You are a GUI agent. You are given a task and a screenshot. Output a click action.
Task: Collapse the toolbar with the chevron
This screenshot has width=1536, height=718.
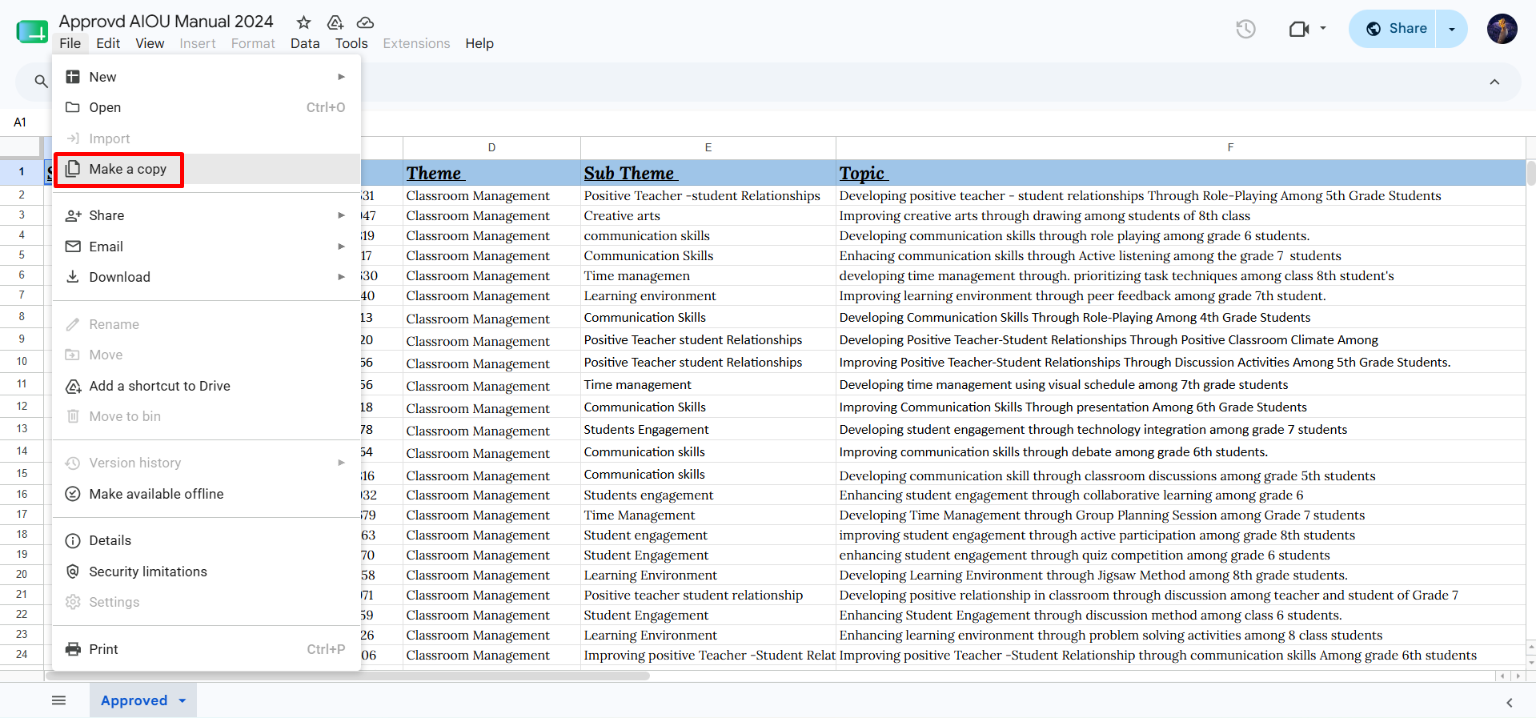[1494, 82]
